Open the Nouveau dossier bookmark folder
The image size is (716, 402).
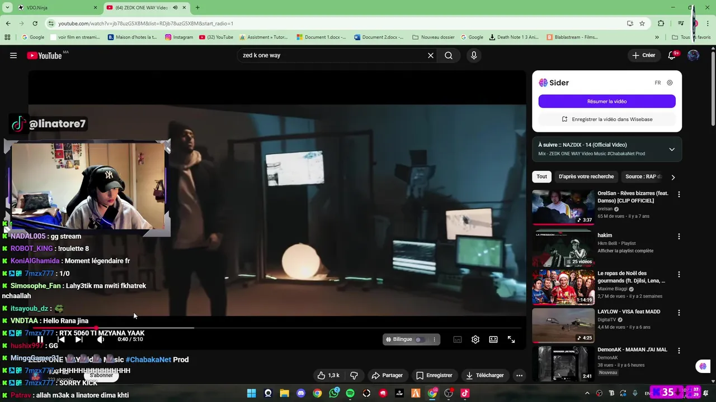434,37
